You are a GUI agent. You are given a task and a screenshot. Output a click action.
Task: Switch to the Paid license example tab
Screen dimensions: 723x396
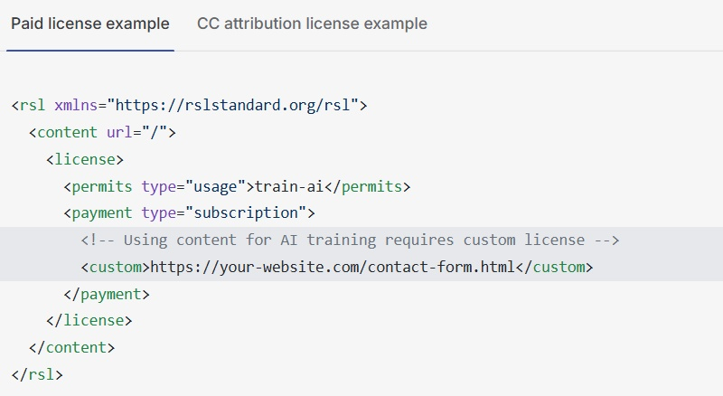click(90, 24)
